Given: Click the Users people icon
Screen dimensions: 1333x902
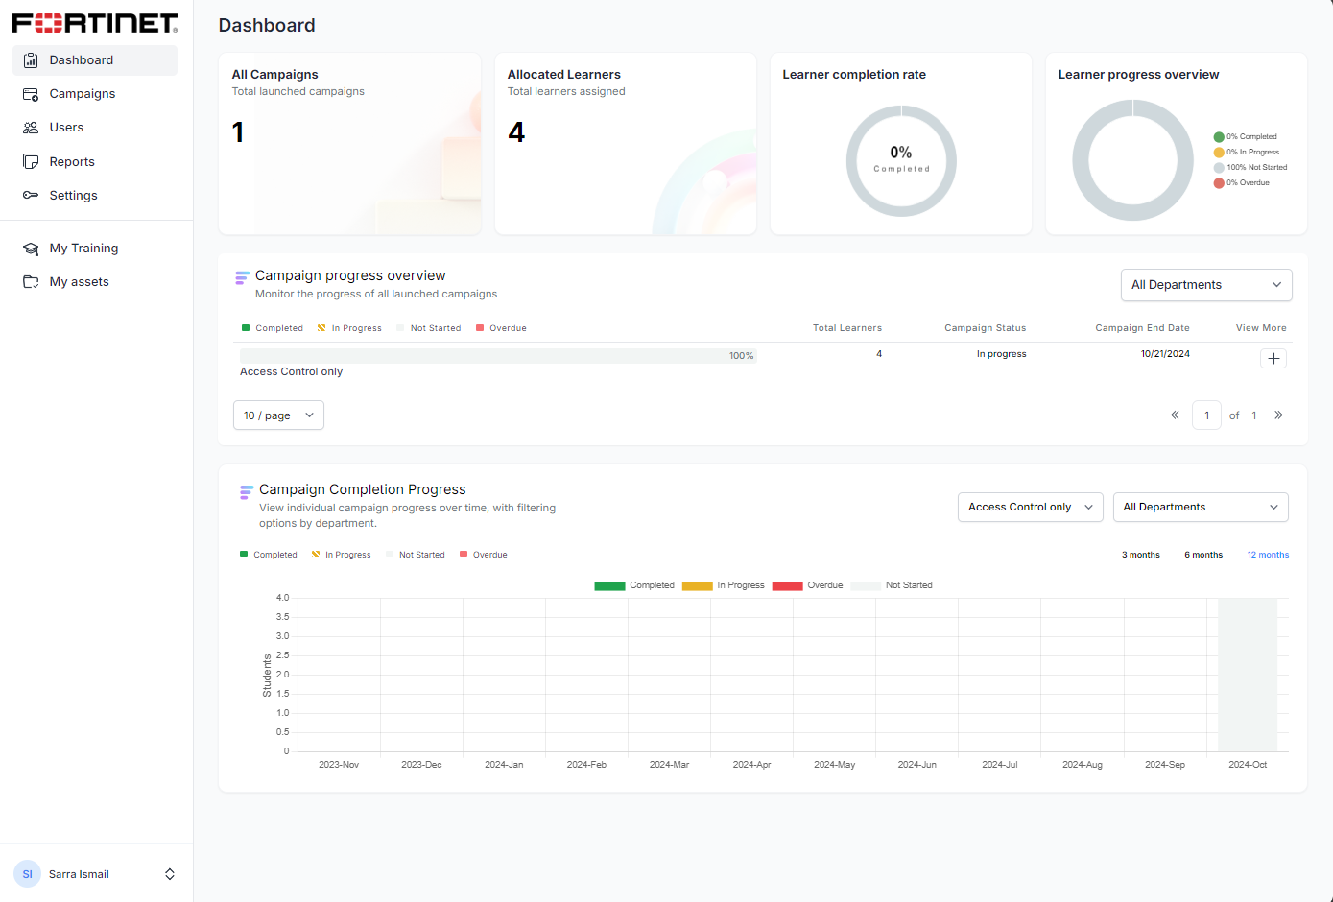Looking at the screenshot, I should pyautogui.click(x=31, y=127).
